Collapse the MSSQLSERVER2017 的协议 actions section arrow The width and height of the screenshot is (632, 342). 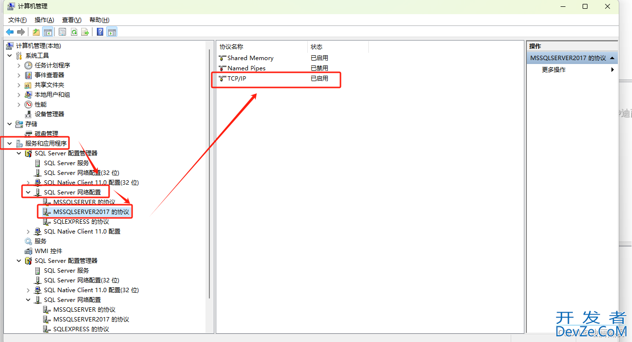[612, 58]
